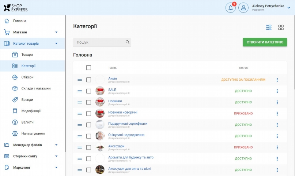
Task: Switch to grid view layout icon
Action: click(x=281, y=27)
